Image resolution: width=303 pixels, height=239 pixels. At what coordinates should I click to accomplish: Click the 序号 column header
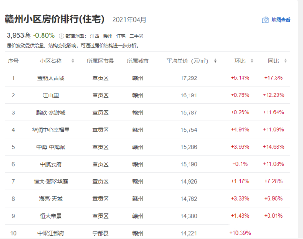[13, 61]
